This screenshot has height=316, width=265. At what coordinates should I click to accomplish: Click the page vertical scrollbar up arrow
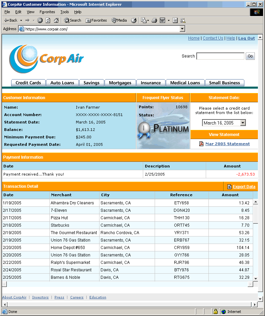pyautogui.click(x=260, y=37)
